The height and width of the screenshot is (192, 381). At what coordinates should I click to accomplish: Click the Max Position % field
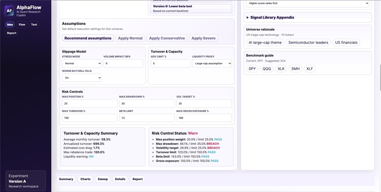tap(90, 104)
